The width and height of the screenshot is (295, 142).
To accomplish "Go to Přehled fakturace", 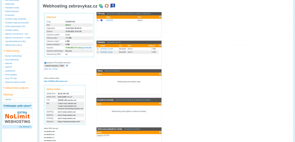I will [12, 11].
